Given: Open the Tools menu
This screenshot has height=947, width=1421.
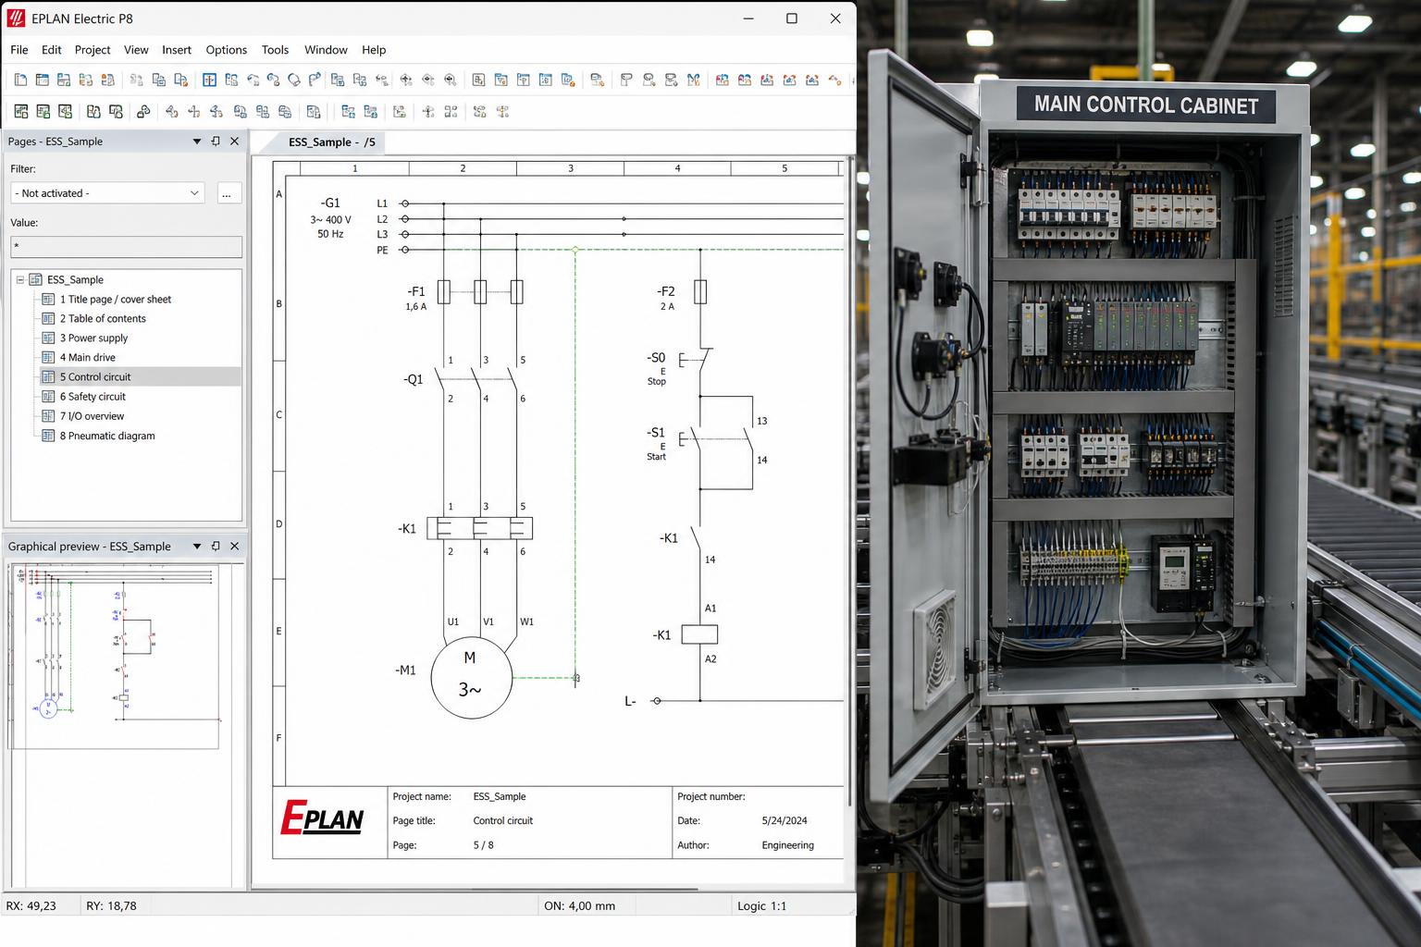Looking at the screenshot, I should pyautogui.click(x=275, y=50).
